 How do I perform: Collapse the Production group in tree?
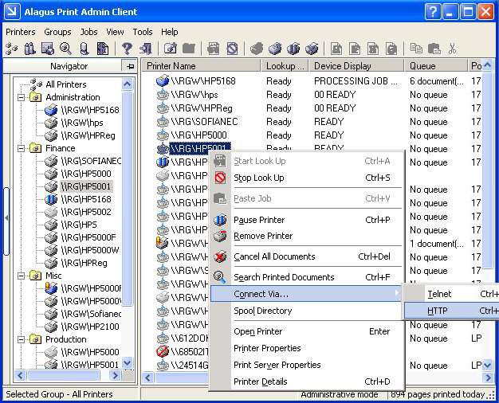(x=21, y=339)
